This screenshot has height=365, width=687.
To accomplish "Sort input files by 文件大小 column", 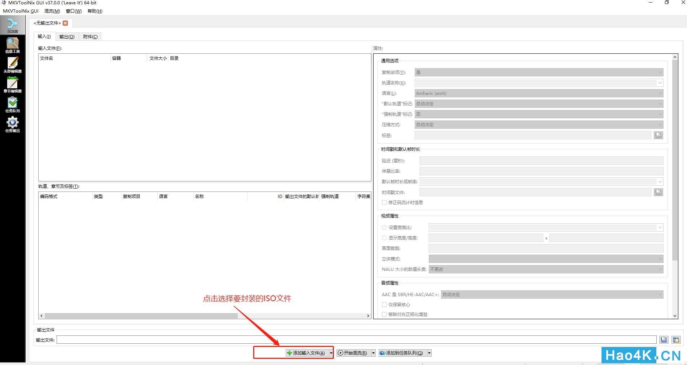I will click(158, 58).
